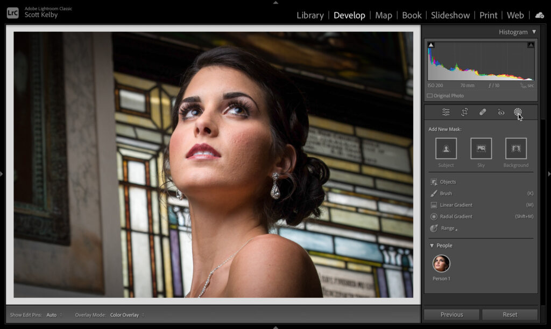Select the Crop Overlay tool
Screen dimensions: 551x329
point(464,112)
